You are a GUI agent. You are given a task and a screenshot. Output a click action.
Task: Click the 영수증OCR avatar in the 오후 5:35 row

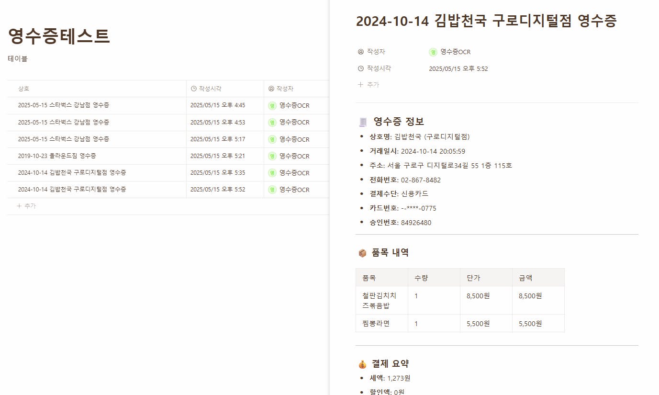[x=272, y=173]
